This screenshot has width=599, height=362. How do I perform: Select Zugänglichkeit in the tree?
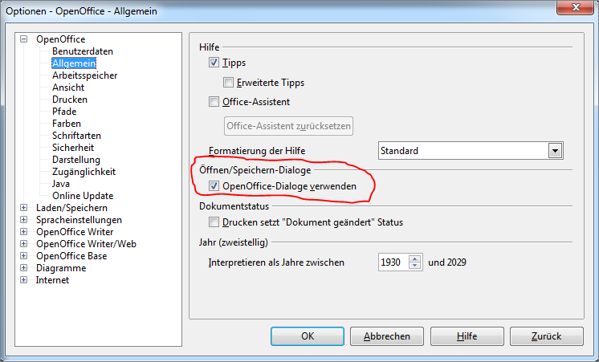coord(84,172)
